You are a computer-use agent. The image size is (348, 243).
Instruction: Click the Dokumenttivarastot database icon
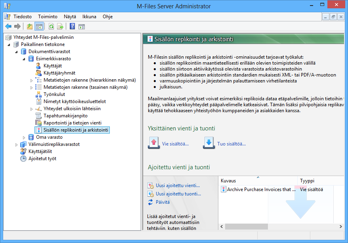tap(23, 52)
